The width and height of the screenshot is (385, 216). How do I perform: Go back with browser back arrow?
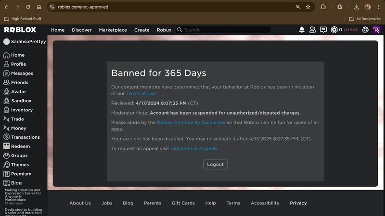point(7,7)
